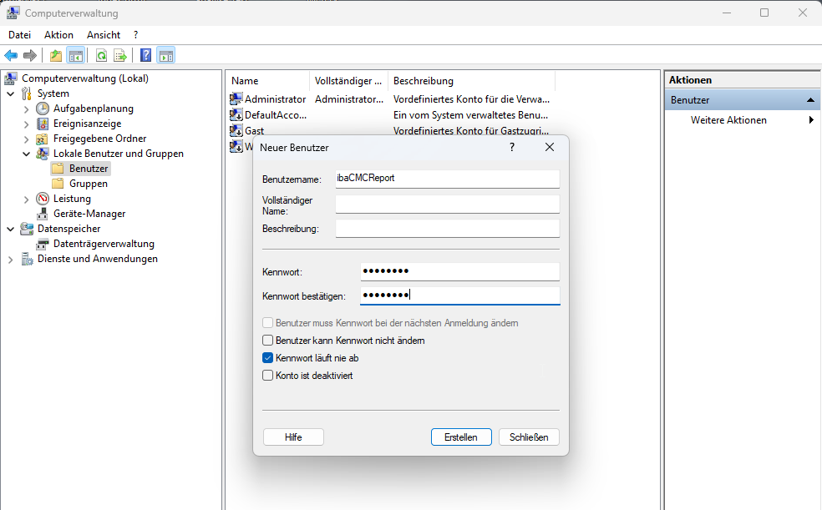The height and width of the screenshot is (510, 822).
Task: Open the Aktion menu
Action: [58, 35]
